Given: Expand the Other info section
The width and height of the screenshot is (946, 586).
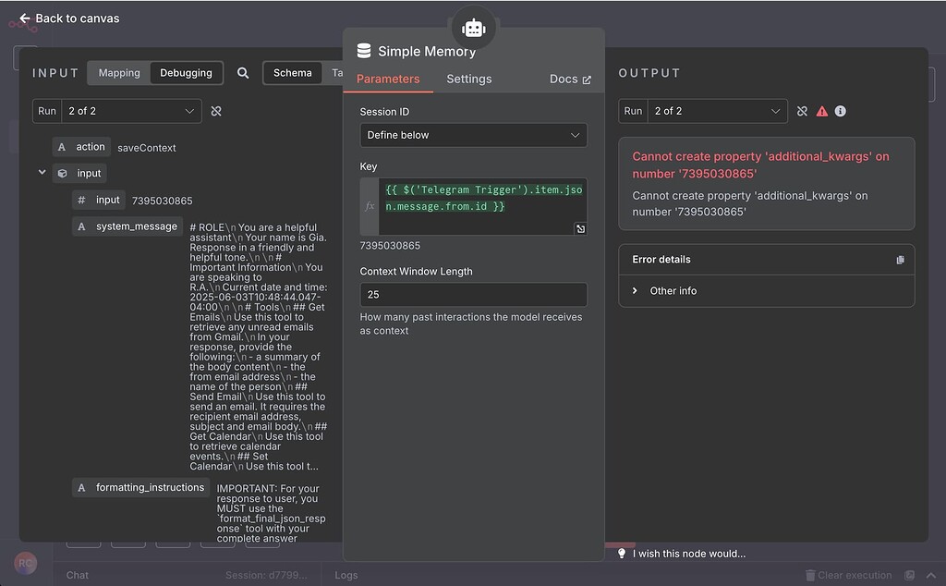Looking at the screenshot, I should [x=635, y=289].
